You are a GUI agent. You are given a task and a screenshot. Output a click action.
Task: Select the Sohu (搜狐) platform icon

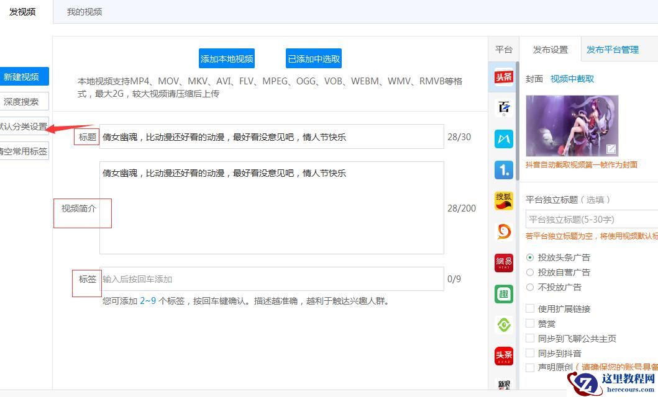click(504, 200)
